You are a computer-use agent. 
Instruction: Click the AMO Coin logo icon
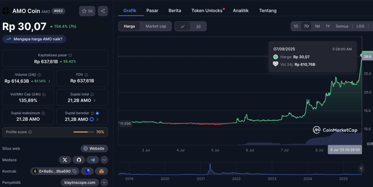(x=6, y=11)
